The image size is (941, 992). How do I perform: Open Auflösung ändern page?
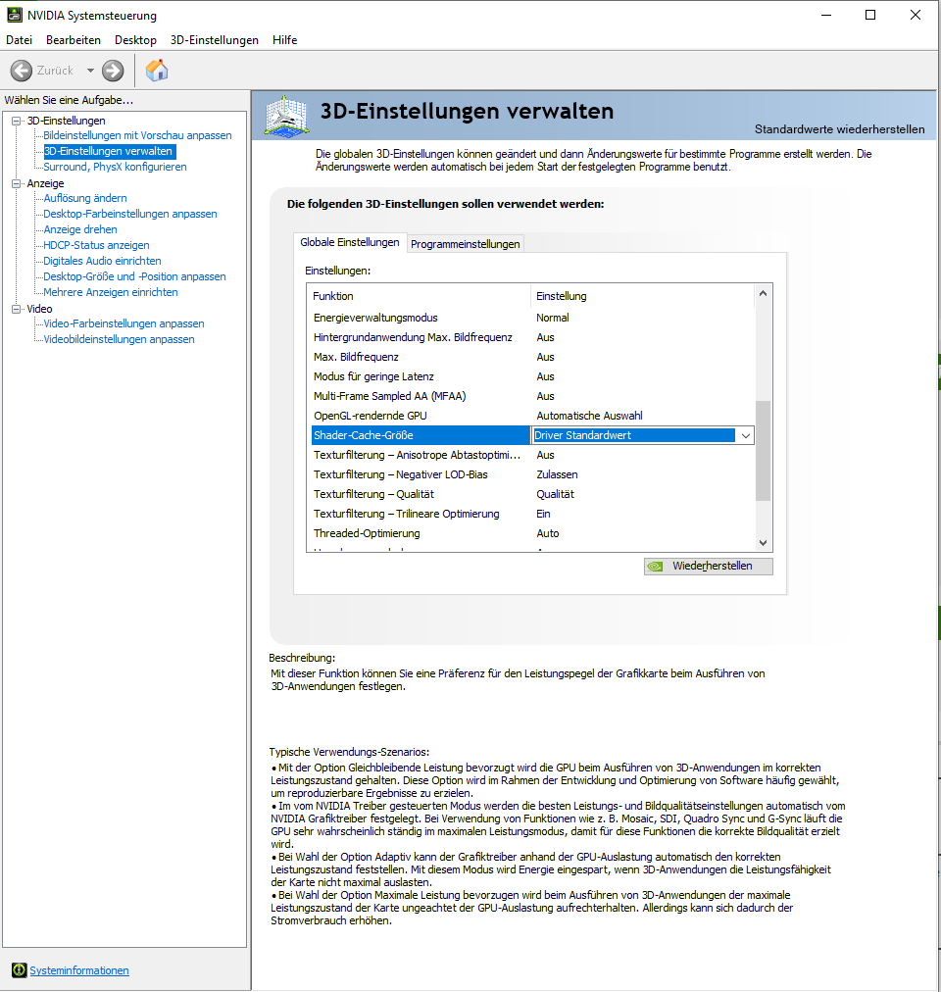[85, 198]
